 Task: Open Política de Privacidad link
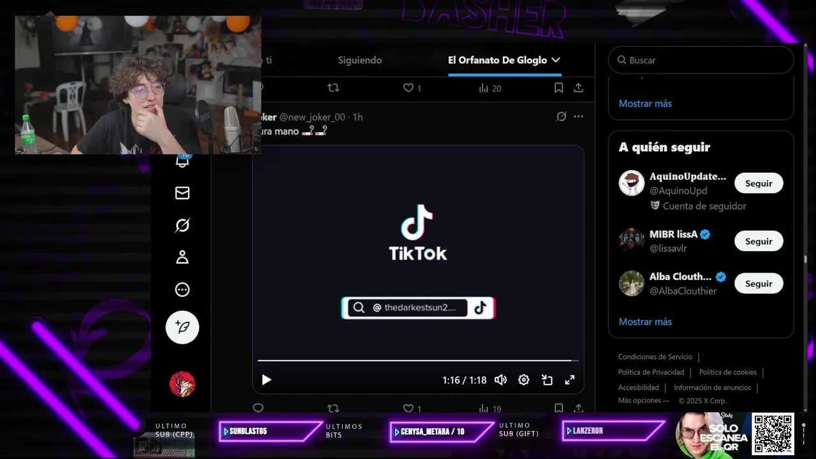click(x=651, y=372)
